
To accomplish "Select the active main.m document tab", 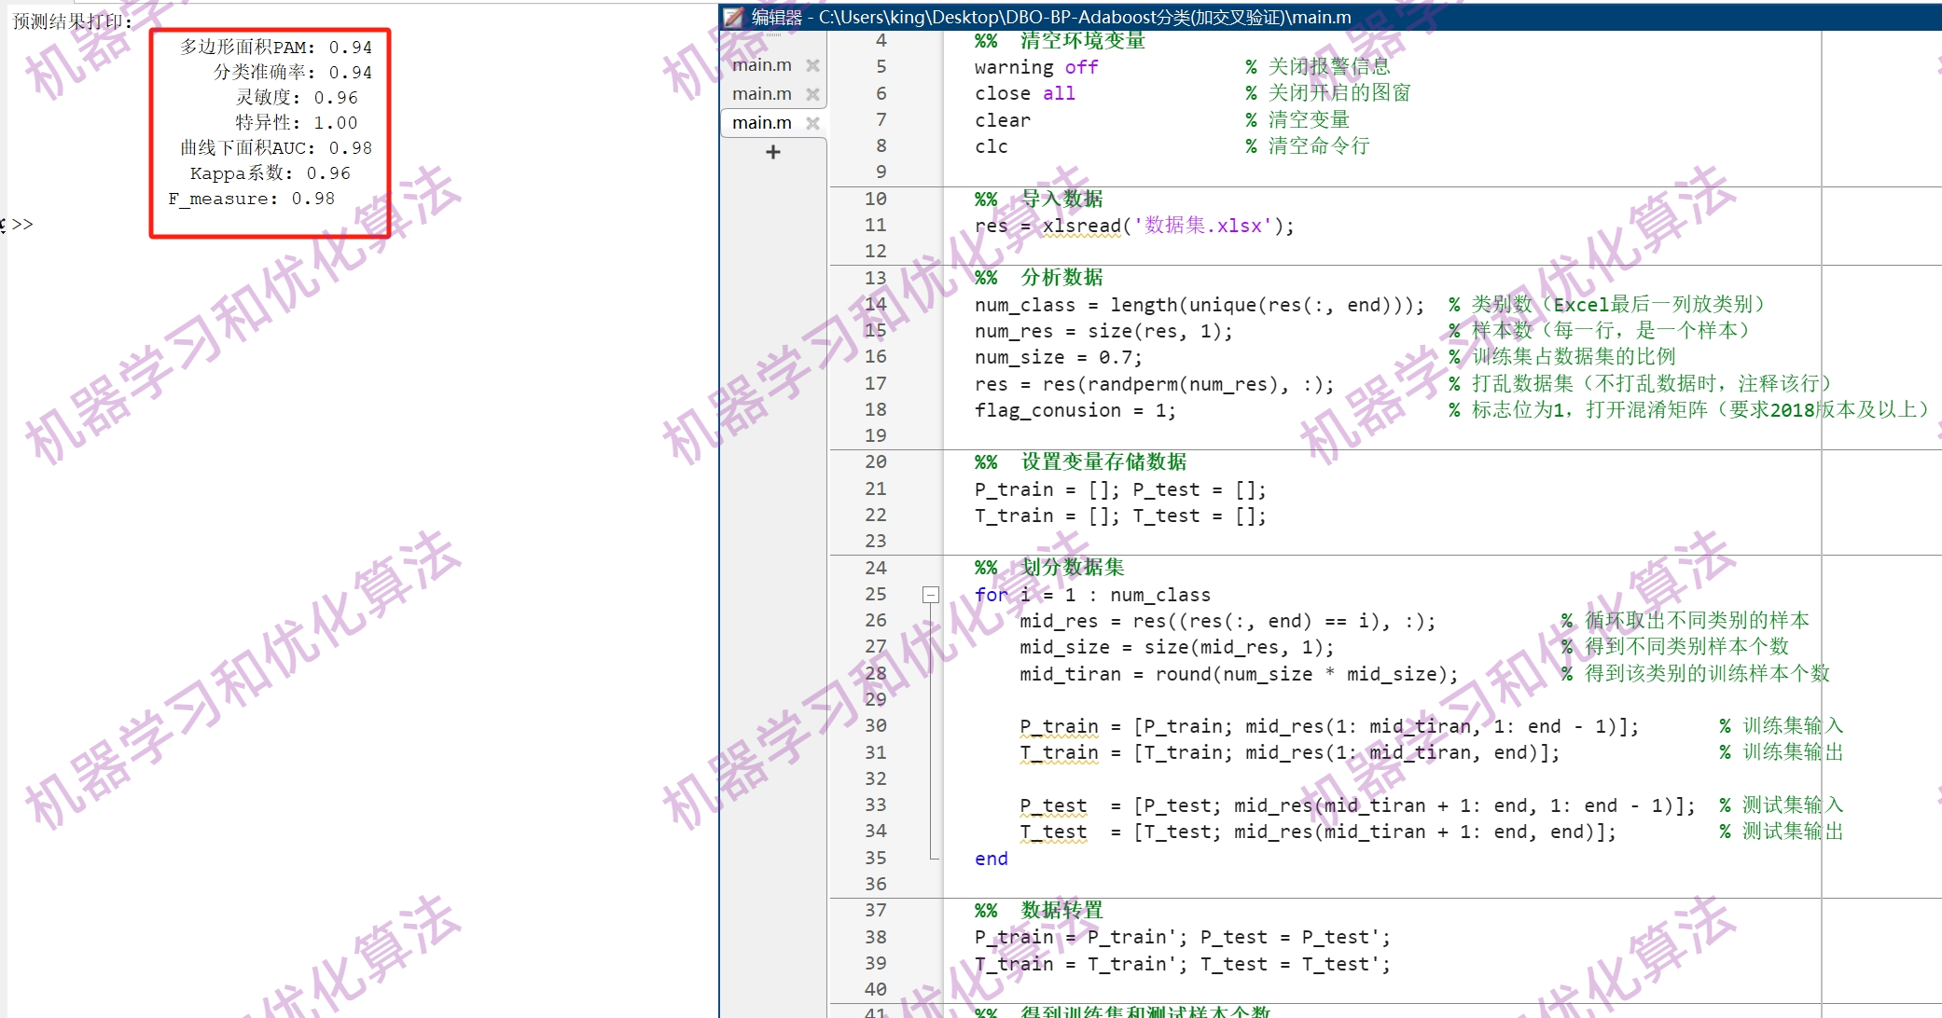I will 762,122.
